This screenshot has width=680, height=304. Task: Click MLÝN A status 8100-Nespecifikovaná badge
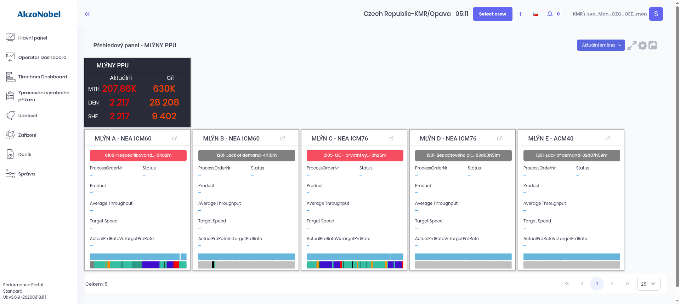click(x=138, y=155)
